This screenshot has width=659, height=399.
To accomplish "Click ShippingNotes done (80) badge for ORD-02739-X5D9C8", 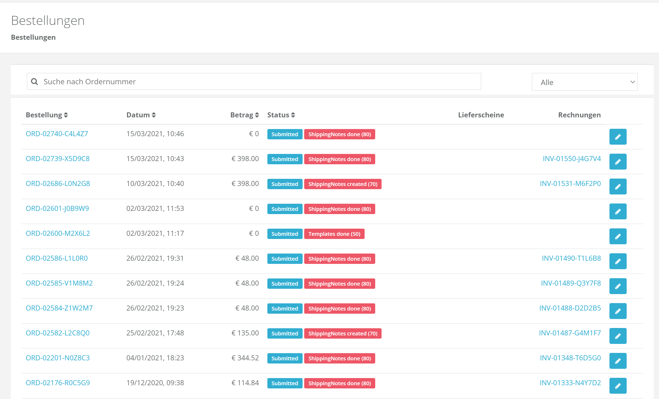I will click(340, 159).
